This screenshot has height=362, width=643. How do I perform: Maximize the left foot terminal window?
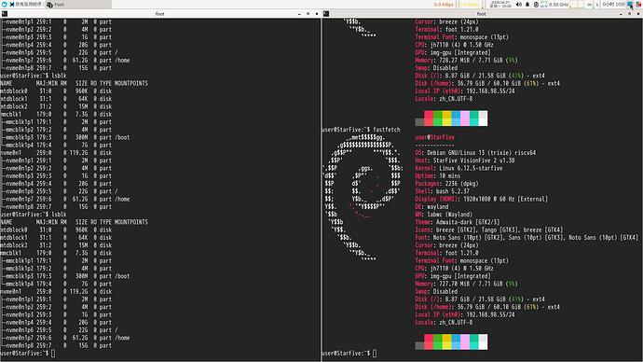pyautogui.click(x=308, y=14)
